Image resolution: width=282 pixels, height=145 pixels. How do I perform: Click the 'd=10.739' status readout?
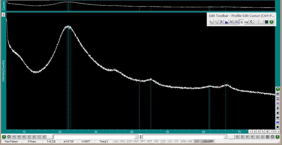click(68, 141)
